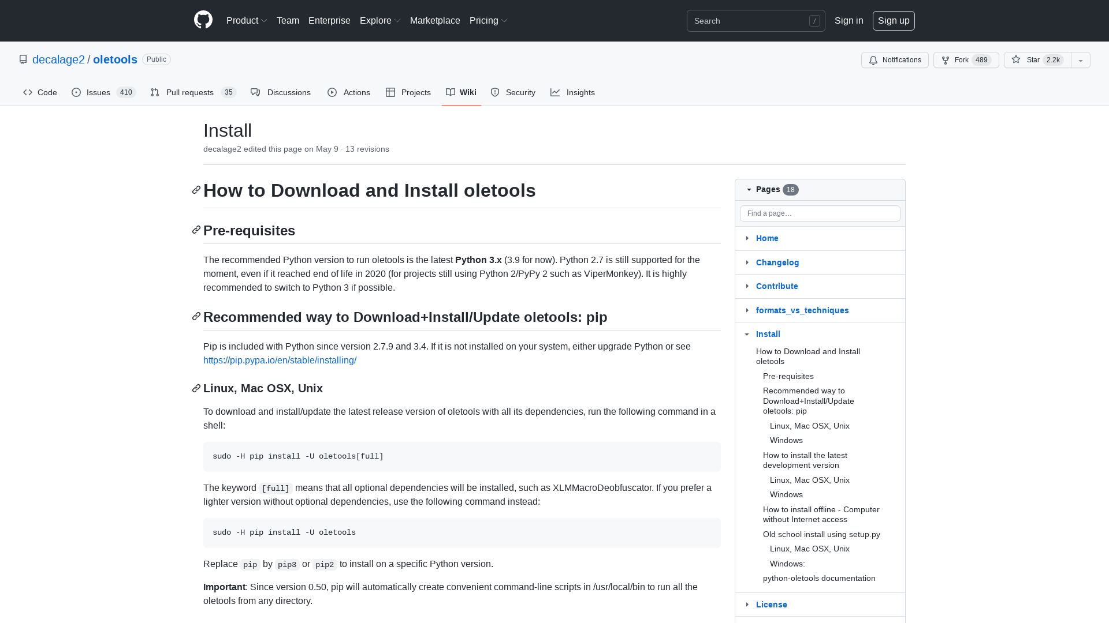Jump to Old school install using setup.py
The height and width of the screenshot is (623, 1109).
[821, 534]
